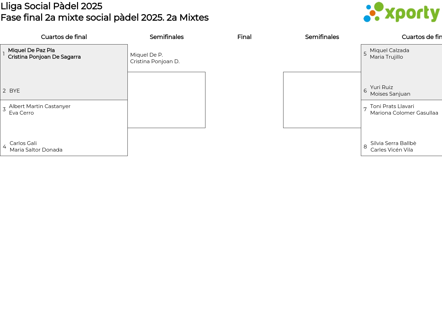Click the Fase final 2a mixte subtitle
Image resolution: width=442 pixels, height=309 pixels.
pos(104,18)
